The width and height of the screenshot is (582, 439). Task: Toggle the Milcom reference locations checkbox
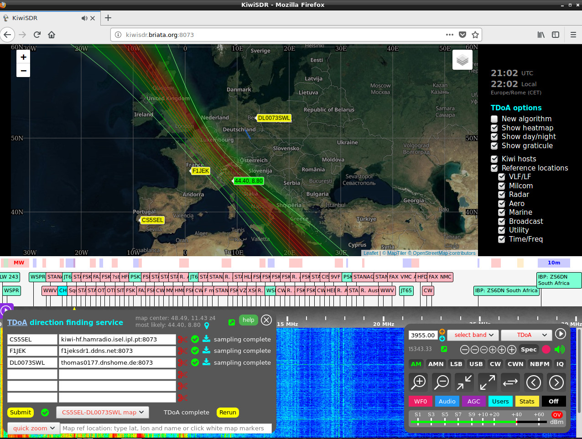point(501,186)
